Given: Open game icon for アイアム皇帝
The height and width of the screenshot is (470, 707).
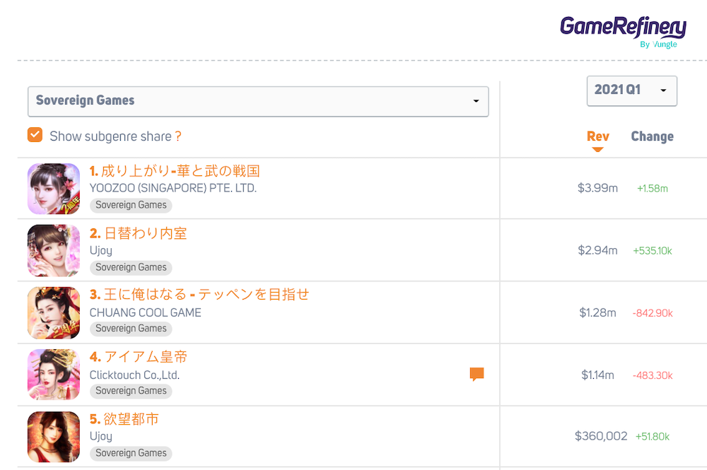Looking at the screenshot, I should 54,375.
